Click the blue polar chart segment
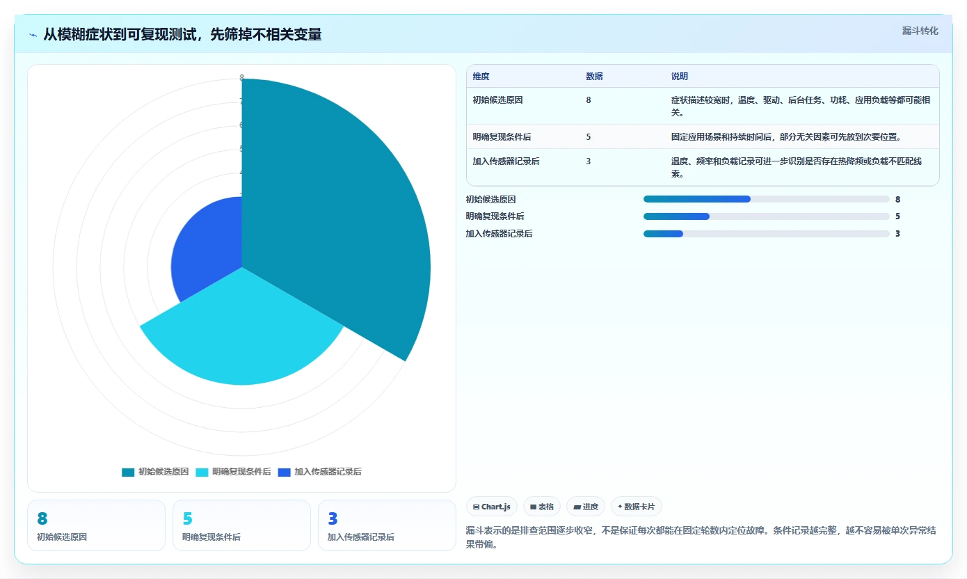This screenshot has height=579, width=967. point(209,247)
